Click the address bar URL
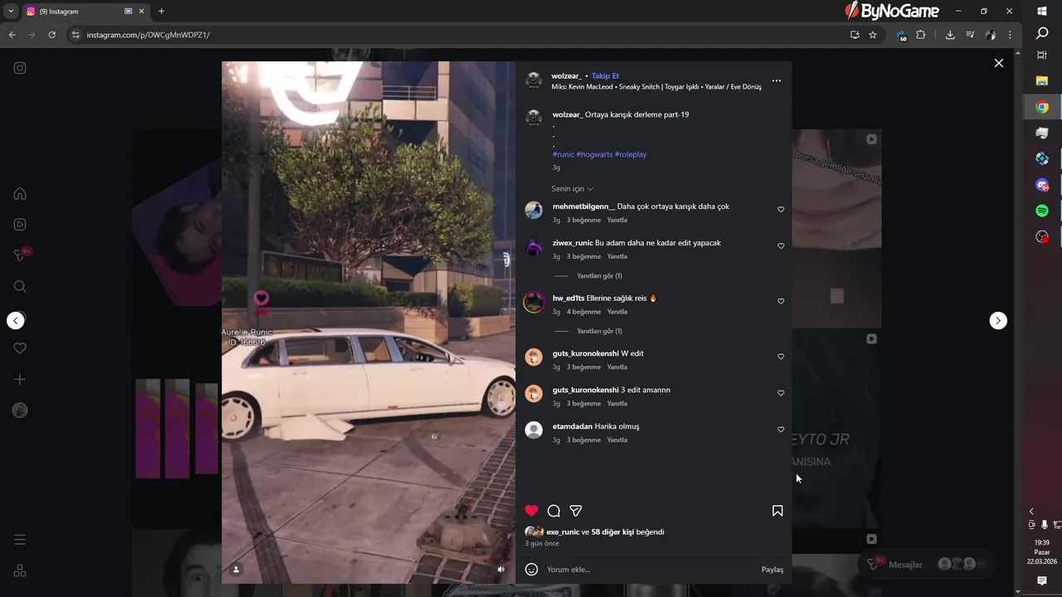The height and width of the screenshot is (597, 1062). (x=148, y=35)
